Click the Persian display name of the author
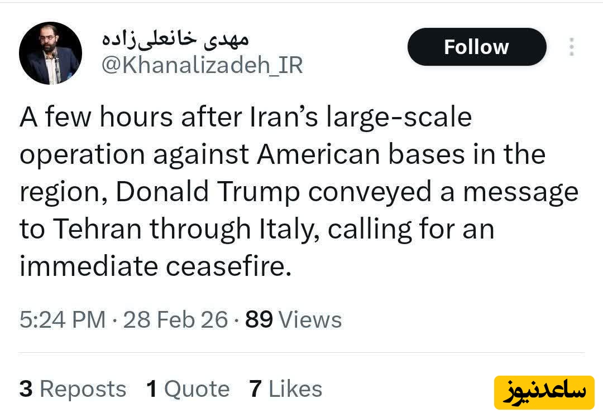 [x=175, y=38]
